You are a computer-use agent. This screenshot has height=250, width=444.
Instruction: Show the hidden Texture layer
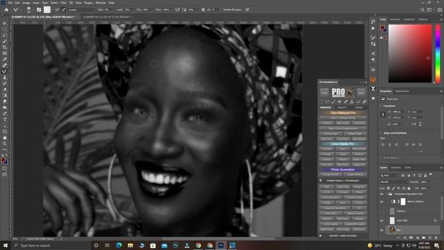[x=382, y=211]
